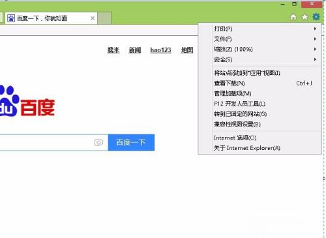Click the Baidu logo
326x238 pixels.
pyautogui.click(x=27, y=102)
